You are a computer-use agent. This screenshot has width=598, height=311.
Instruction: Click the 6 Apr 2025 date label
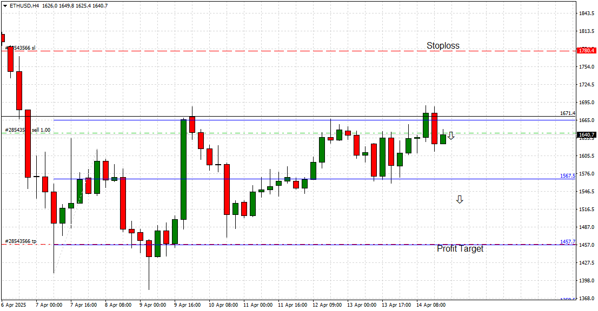[14, 305]
